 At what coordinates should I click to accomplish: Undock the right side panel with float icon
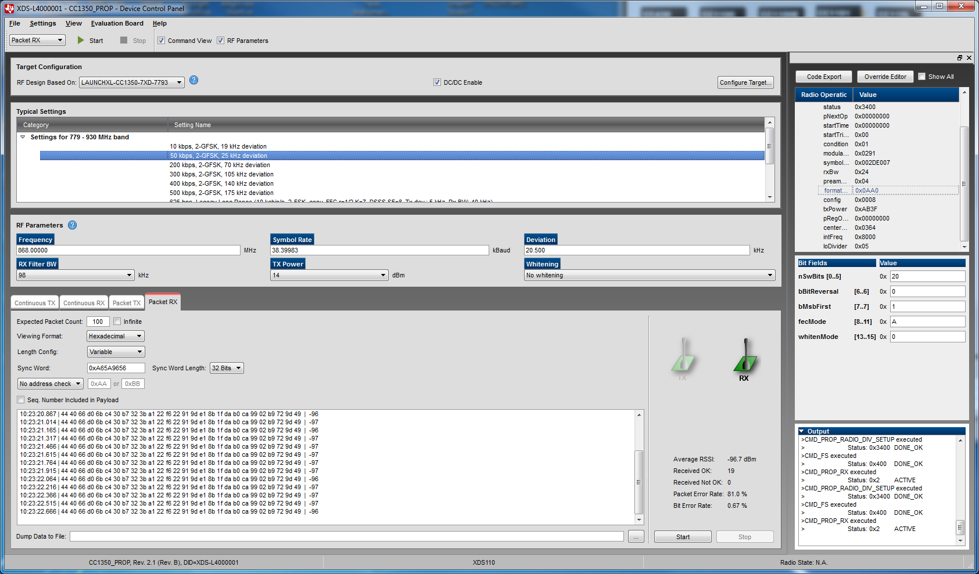(x=960, y=58)
